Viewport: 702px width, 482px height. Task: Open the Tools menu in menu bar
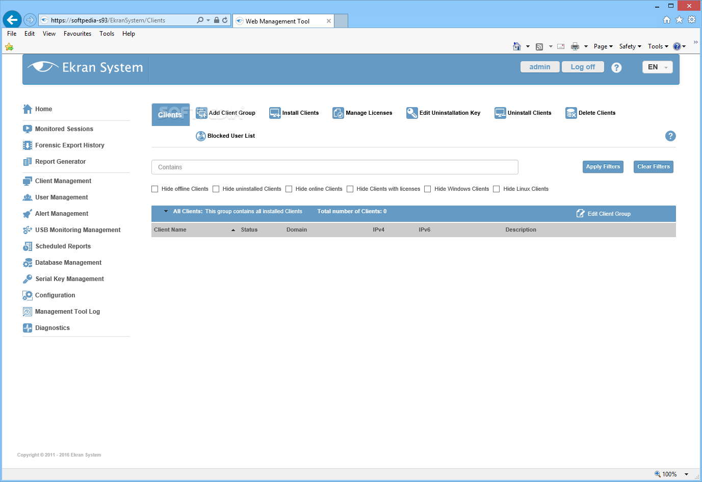coord(107,34)
